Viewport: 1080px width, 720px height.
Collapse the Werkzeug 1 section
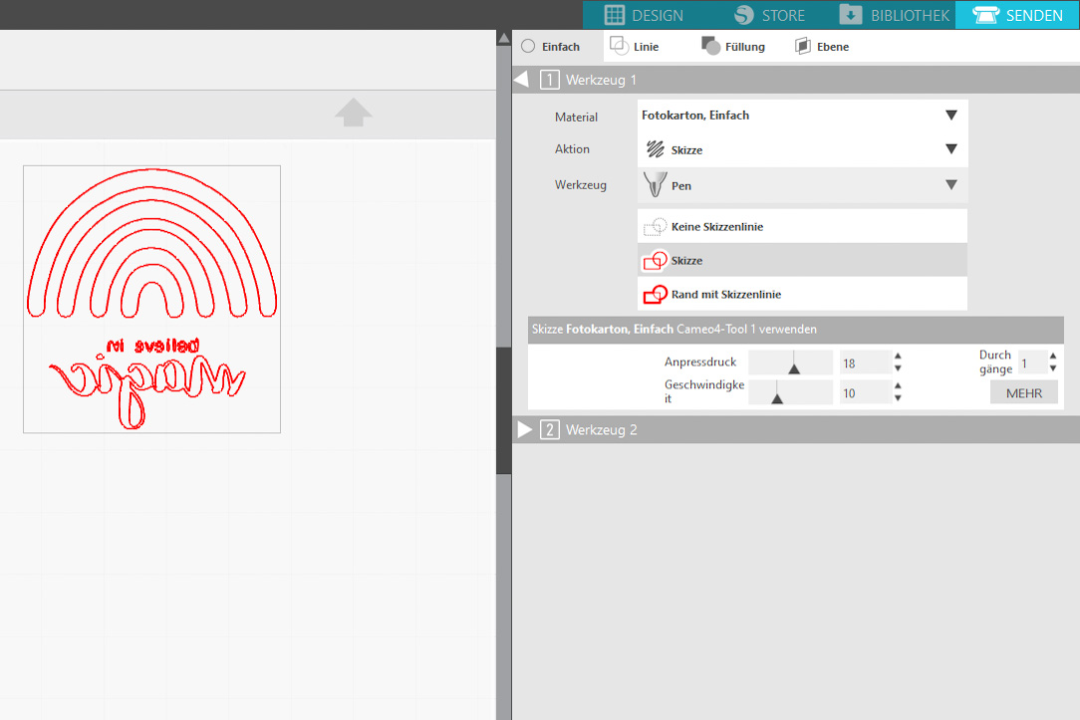[521, 80]
